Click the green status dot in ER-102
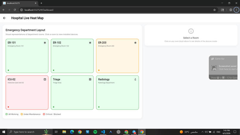 point(54,70)
